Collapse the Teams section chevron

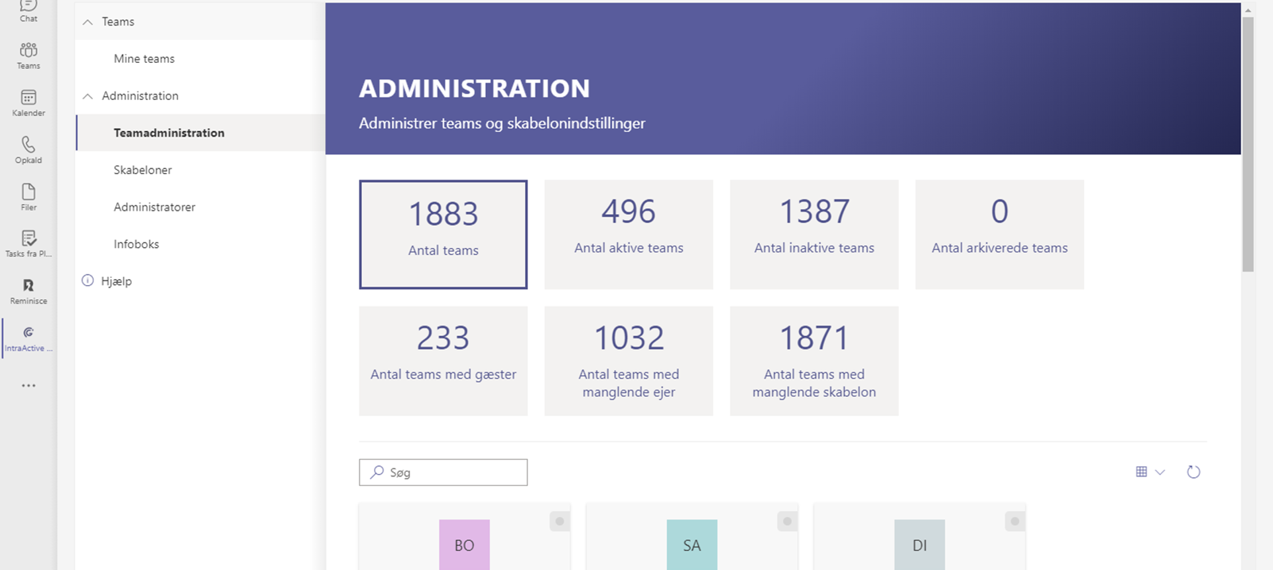click(x=88, y=22)
